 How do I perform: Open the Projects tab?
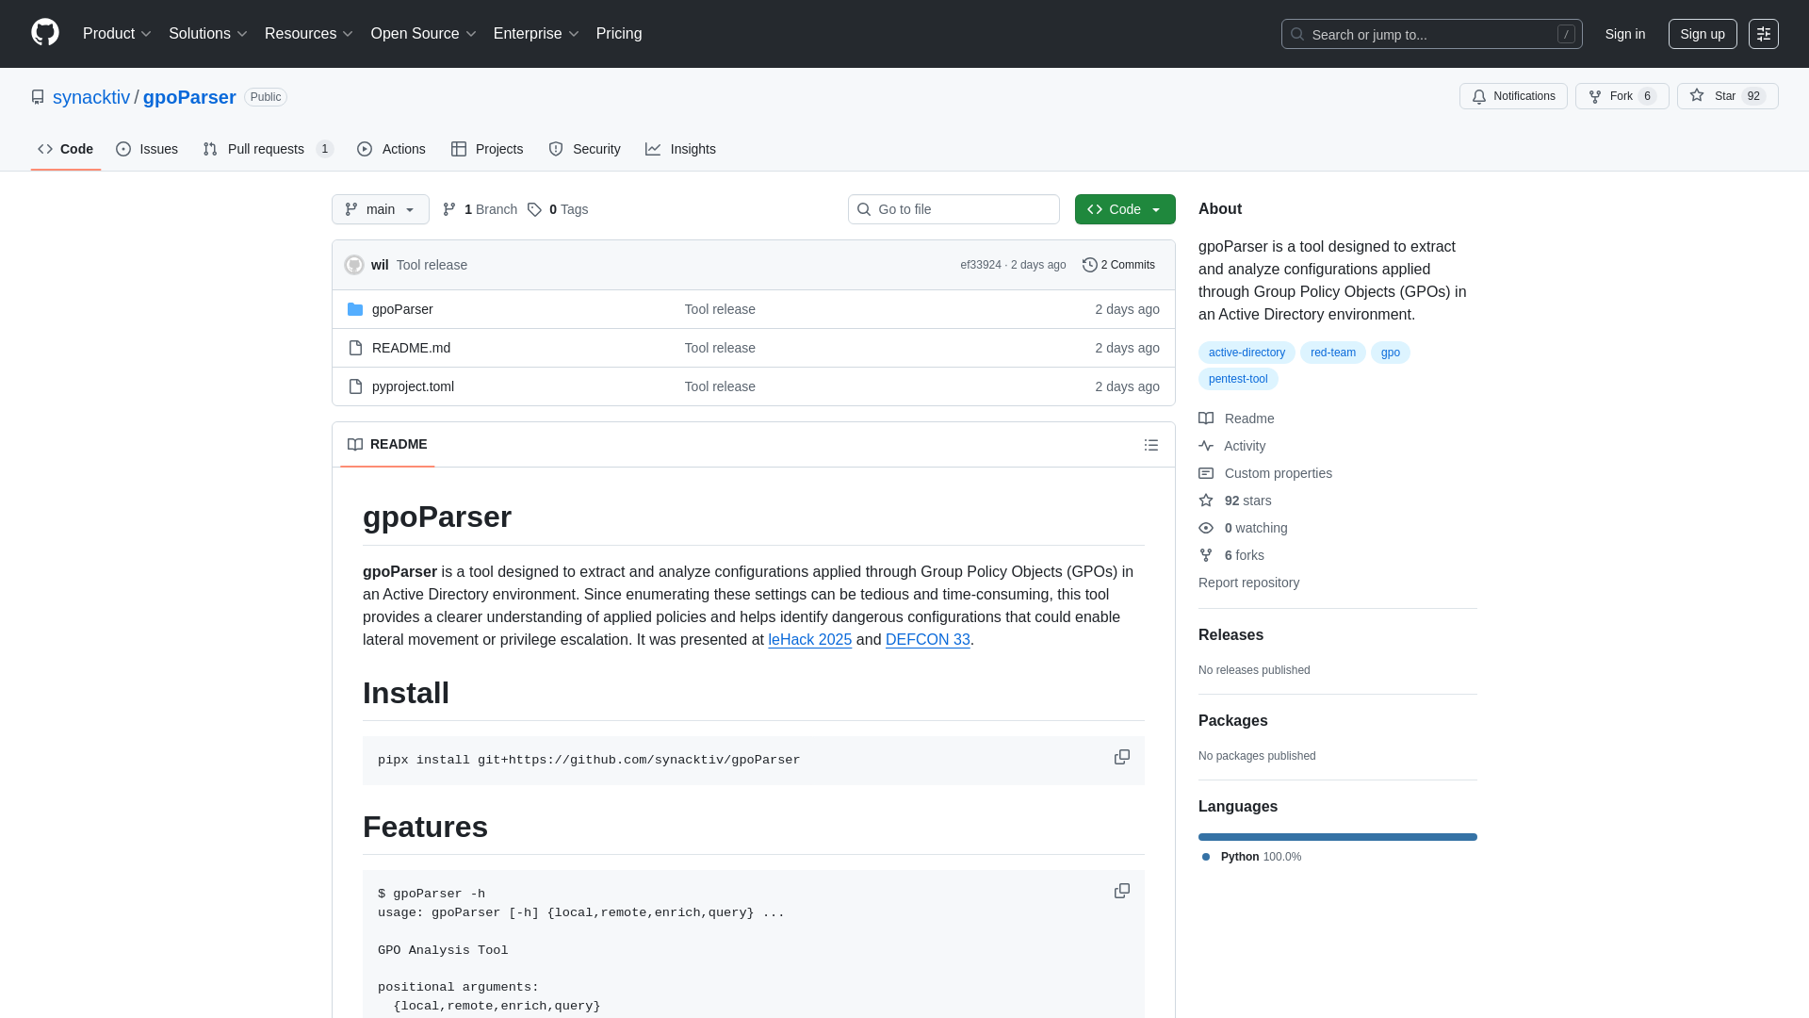click(x=487, y=149)
